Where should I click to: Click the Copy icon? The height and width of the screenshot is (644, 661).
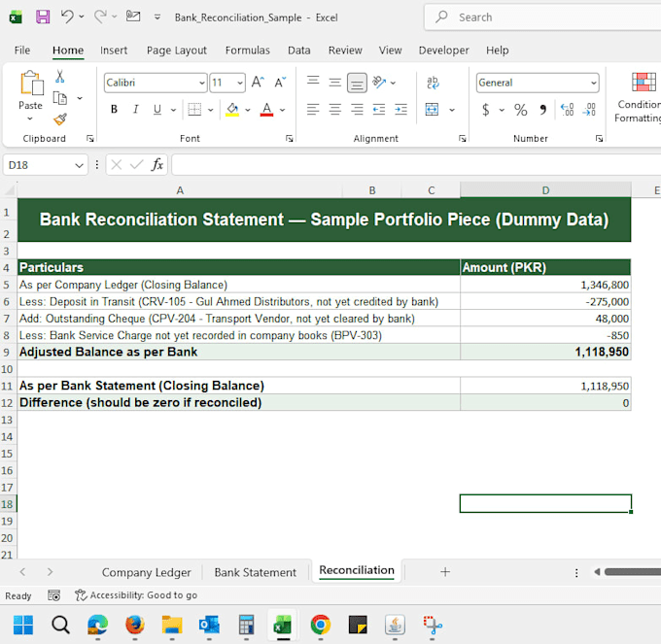coord(60,98)
